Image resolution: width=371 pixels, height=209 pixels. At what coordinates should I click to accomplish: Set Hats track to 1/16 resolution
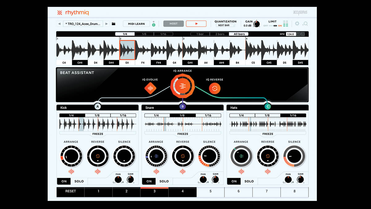(293, 115)
